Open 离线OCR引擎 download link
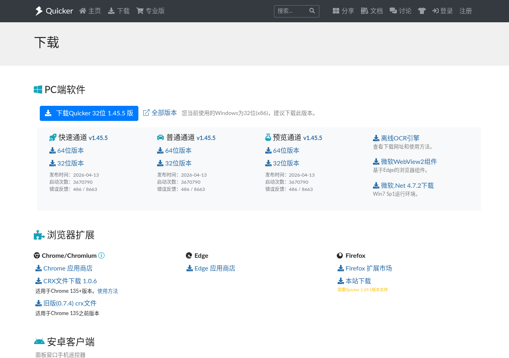The image size is (509, 358). pos(396,138)
